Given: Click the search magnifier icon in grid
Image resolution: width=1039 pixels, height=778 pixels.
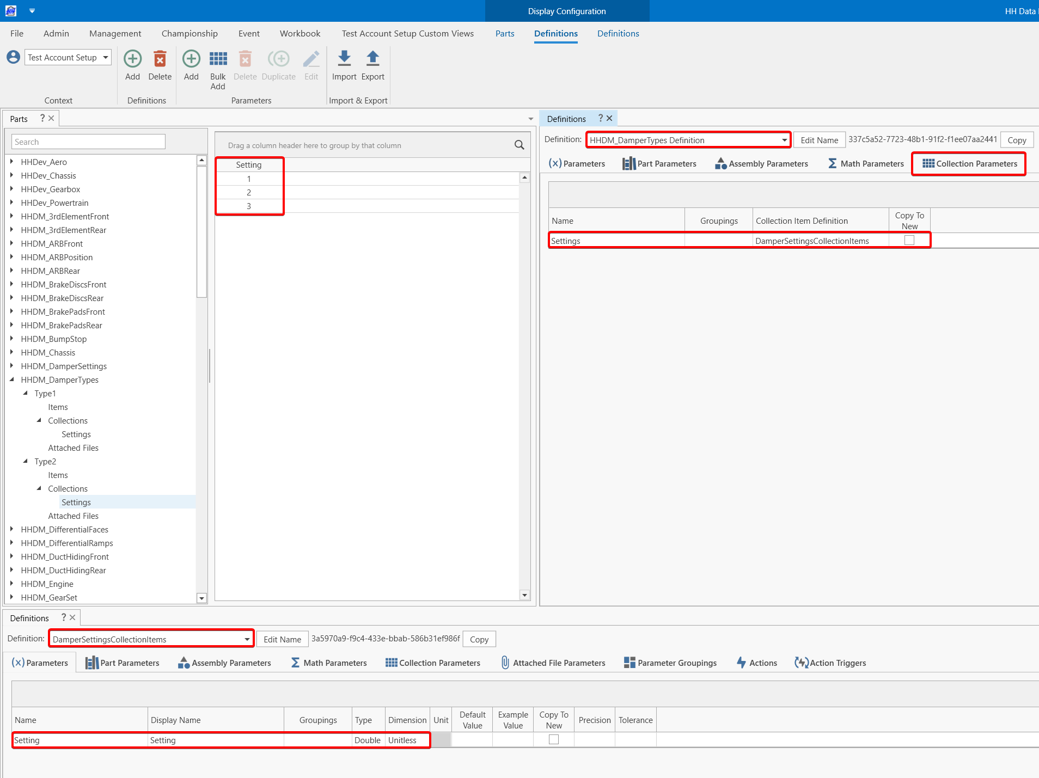Looking at the screenshot, I should 519,145.
